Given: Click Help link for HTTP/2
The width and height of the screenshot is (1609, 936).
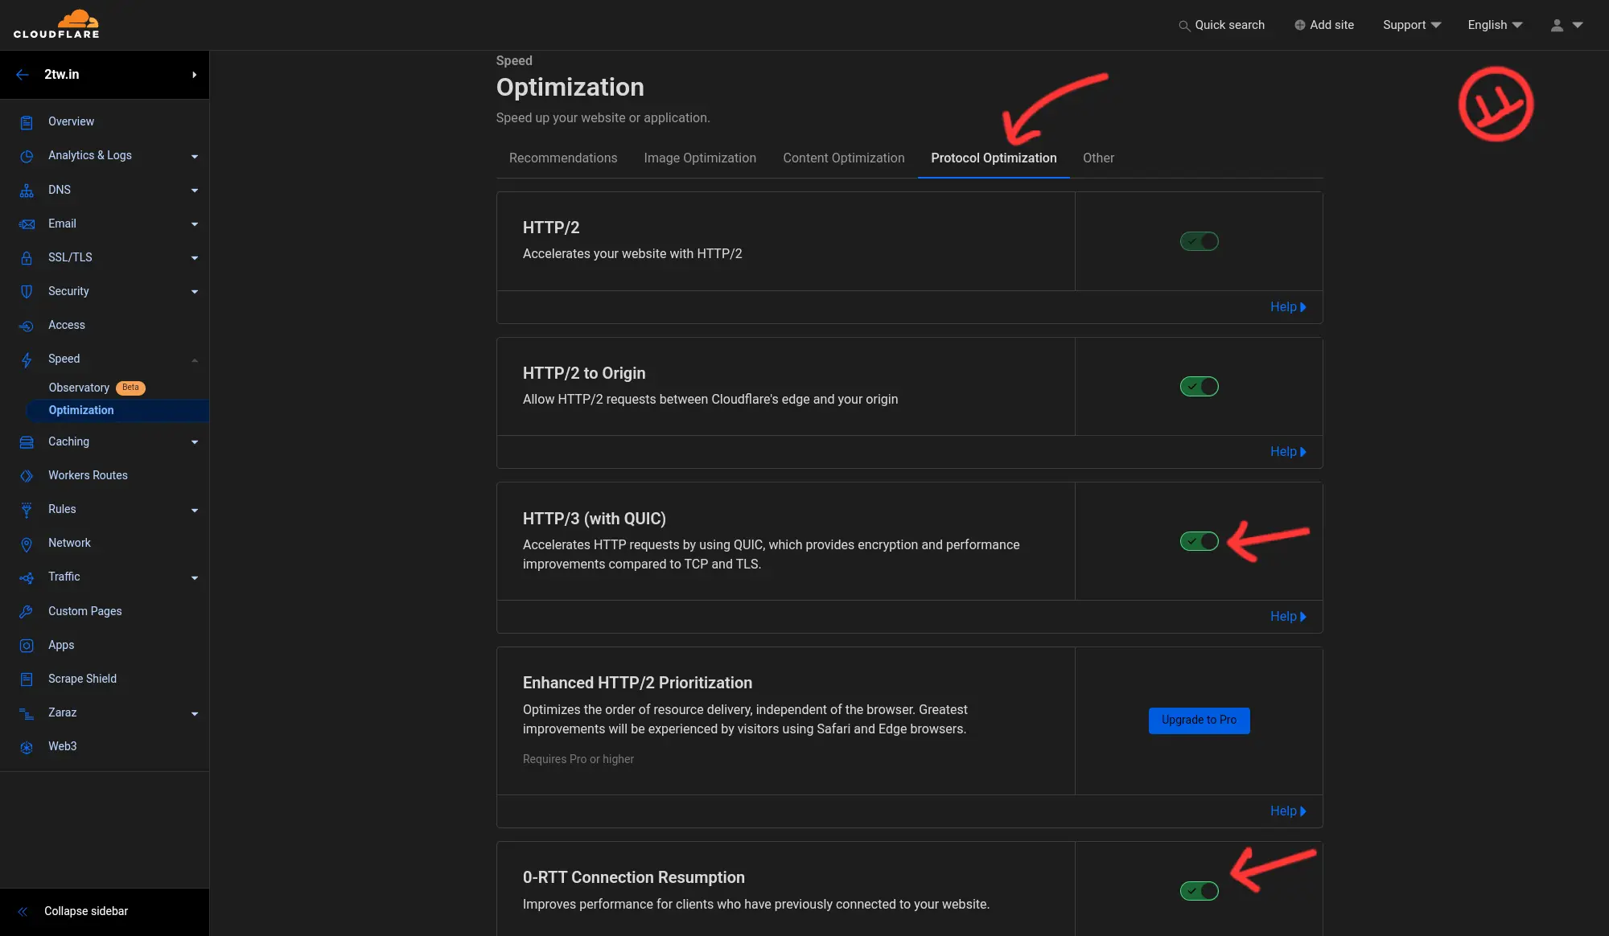Looking at the screenshot, I should point(1287,306).
